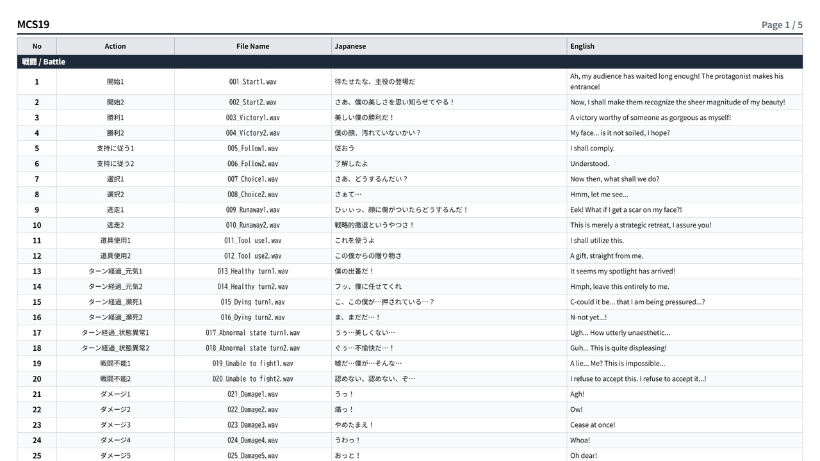
Task: Click English line 'I shall comply.'
Action: (593, 149)
